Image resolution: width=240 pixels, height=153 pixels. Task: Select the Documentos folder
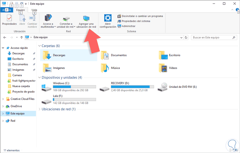[x=114, y=55]
